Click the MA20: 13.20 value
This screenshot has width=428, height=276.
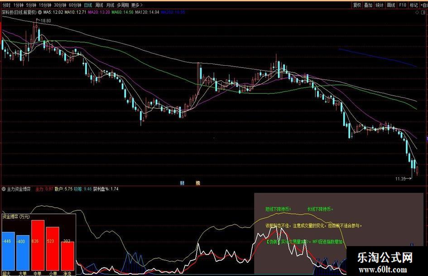tap(99, 12)
